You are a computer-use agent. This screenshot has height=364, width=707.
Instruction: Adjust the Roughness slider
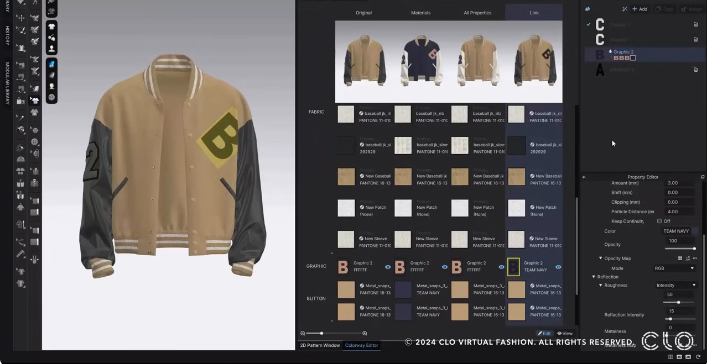680,302
